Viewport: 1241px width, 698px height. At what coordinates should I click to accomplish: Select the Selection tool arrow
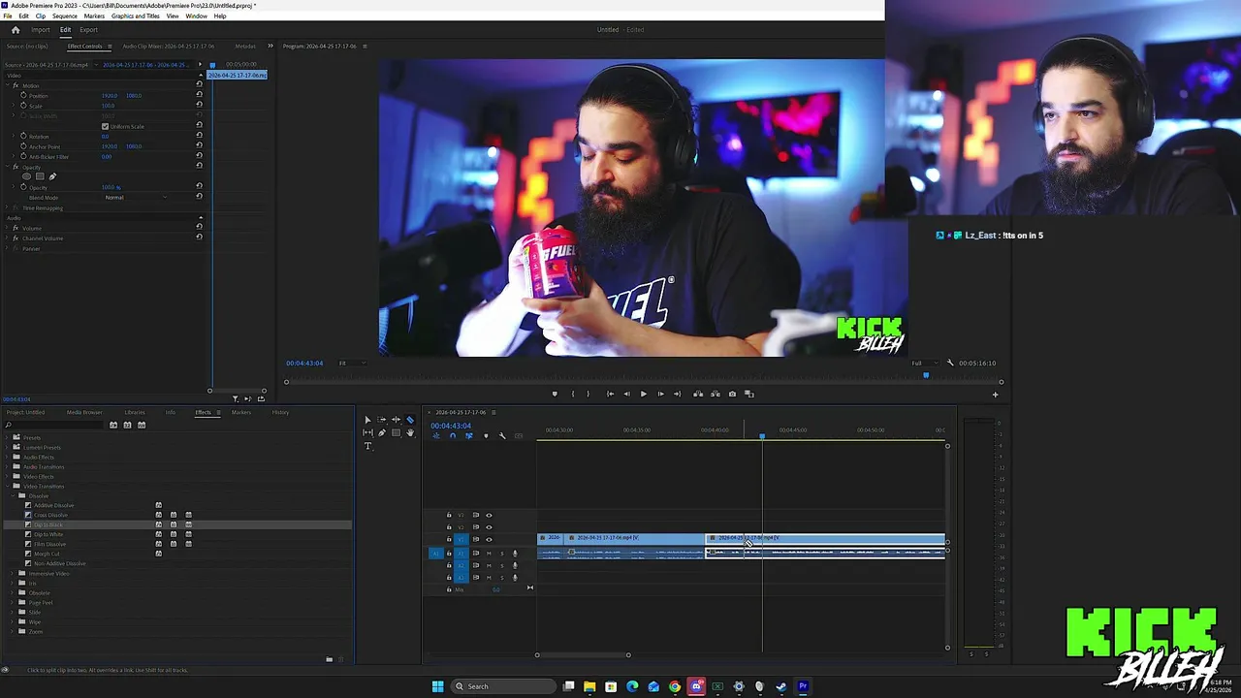(367, 420)
